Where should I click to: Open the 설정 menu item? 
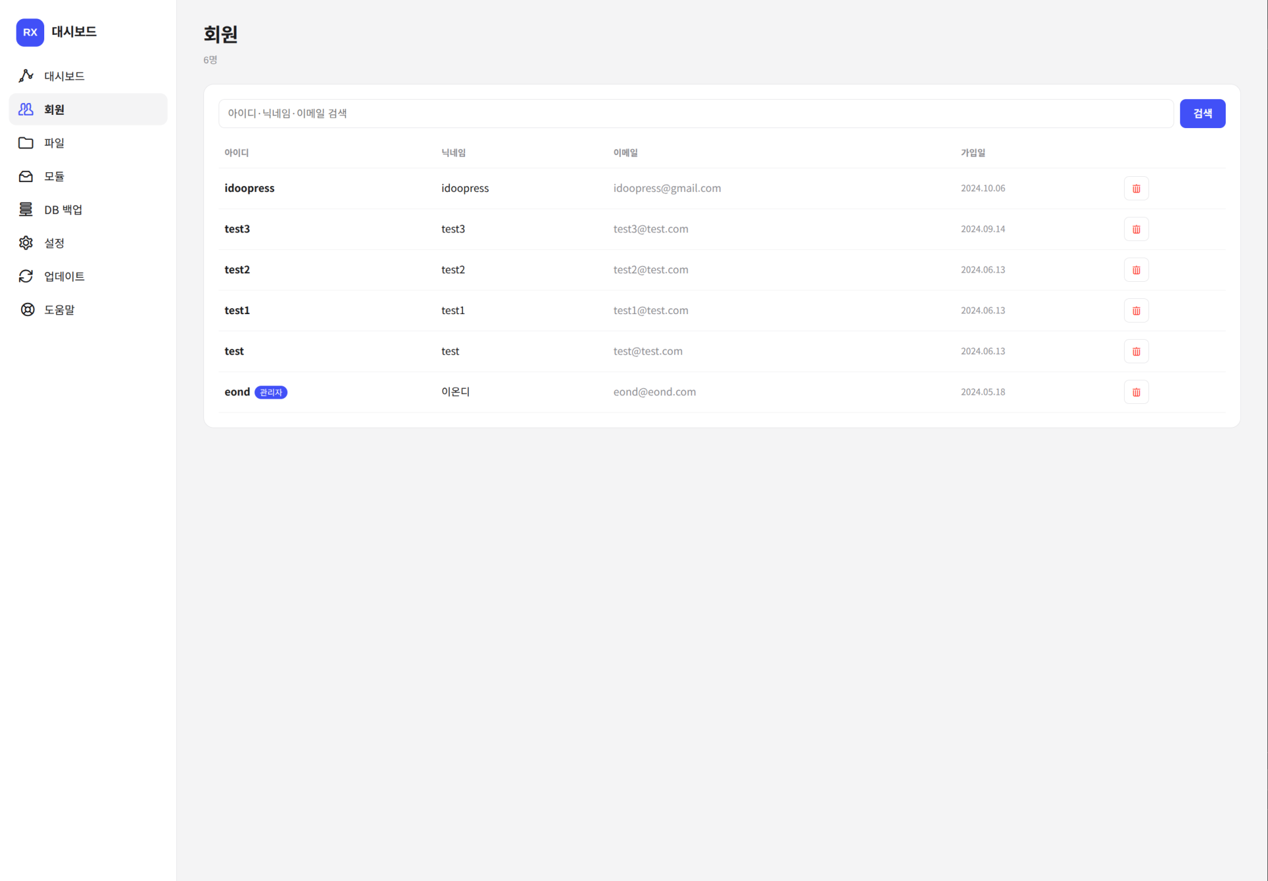tap(88, 243)
